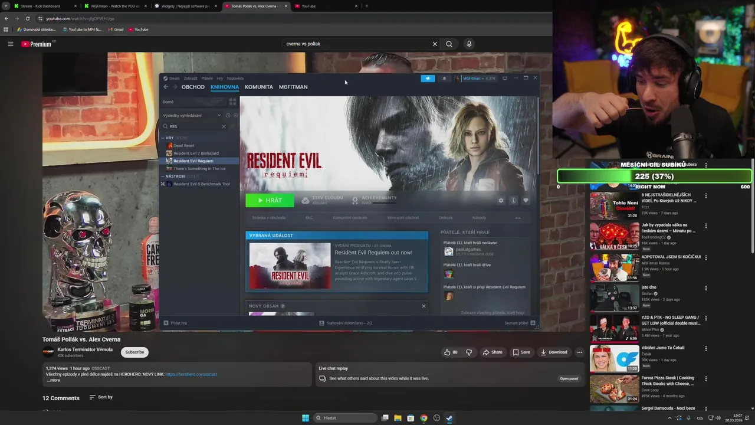
Task: Open the advanced filter icon beside Steam search
Action: pyautogui.click(x=233, y=126)
